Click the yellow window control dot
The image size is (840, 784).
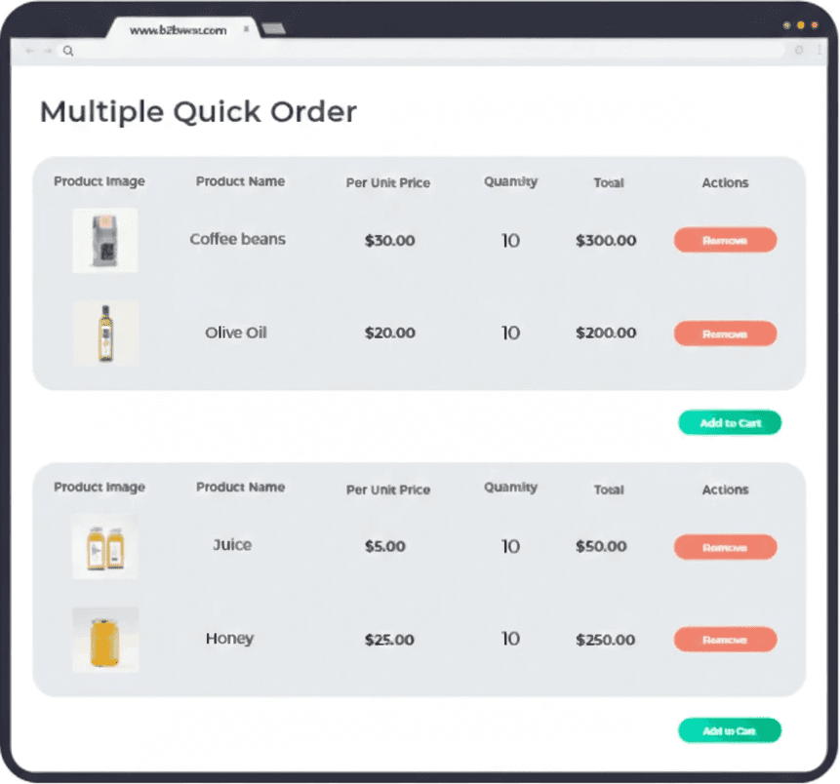click(x=800, y=25)
